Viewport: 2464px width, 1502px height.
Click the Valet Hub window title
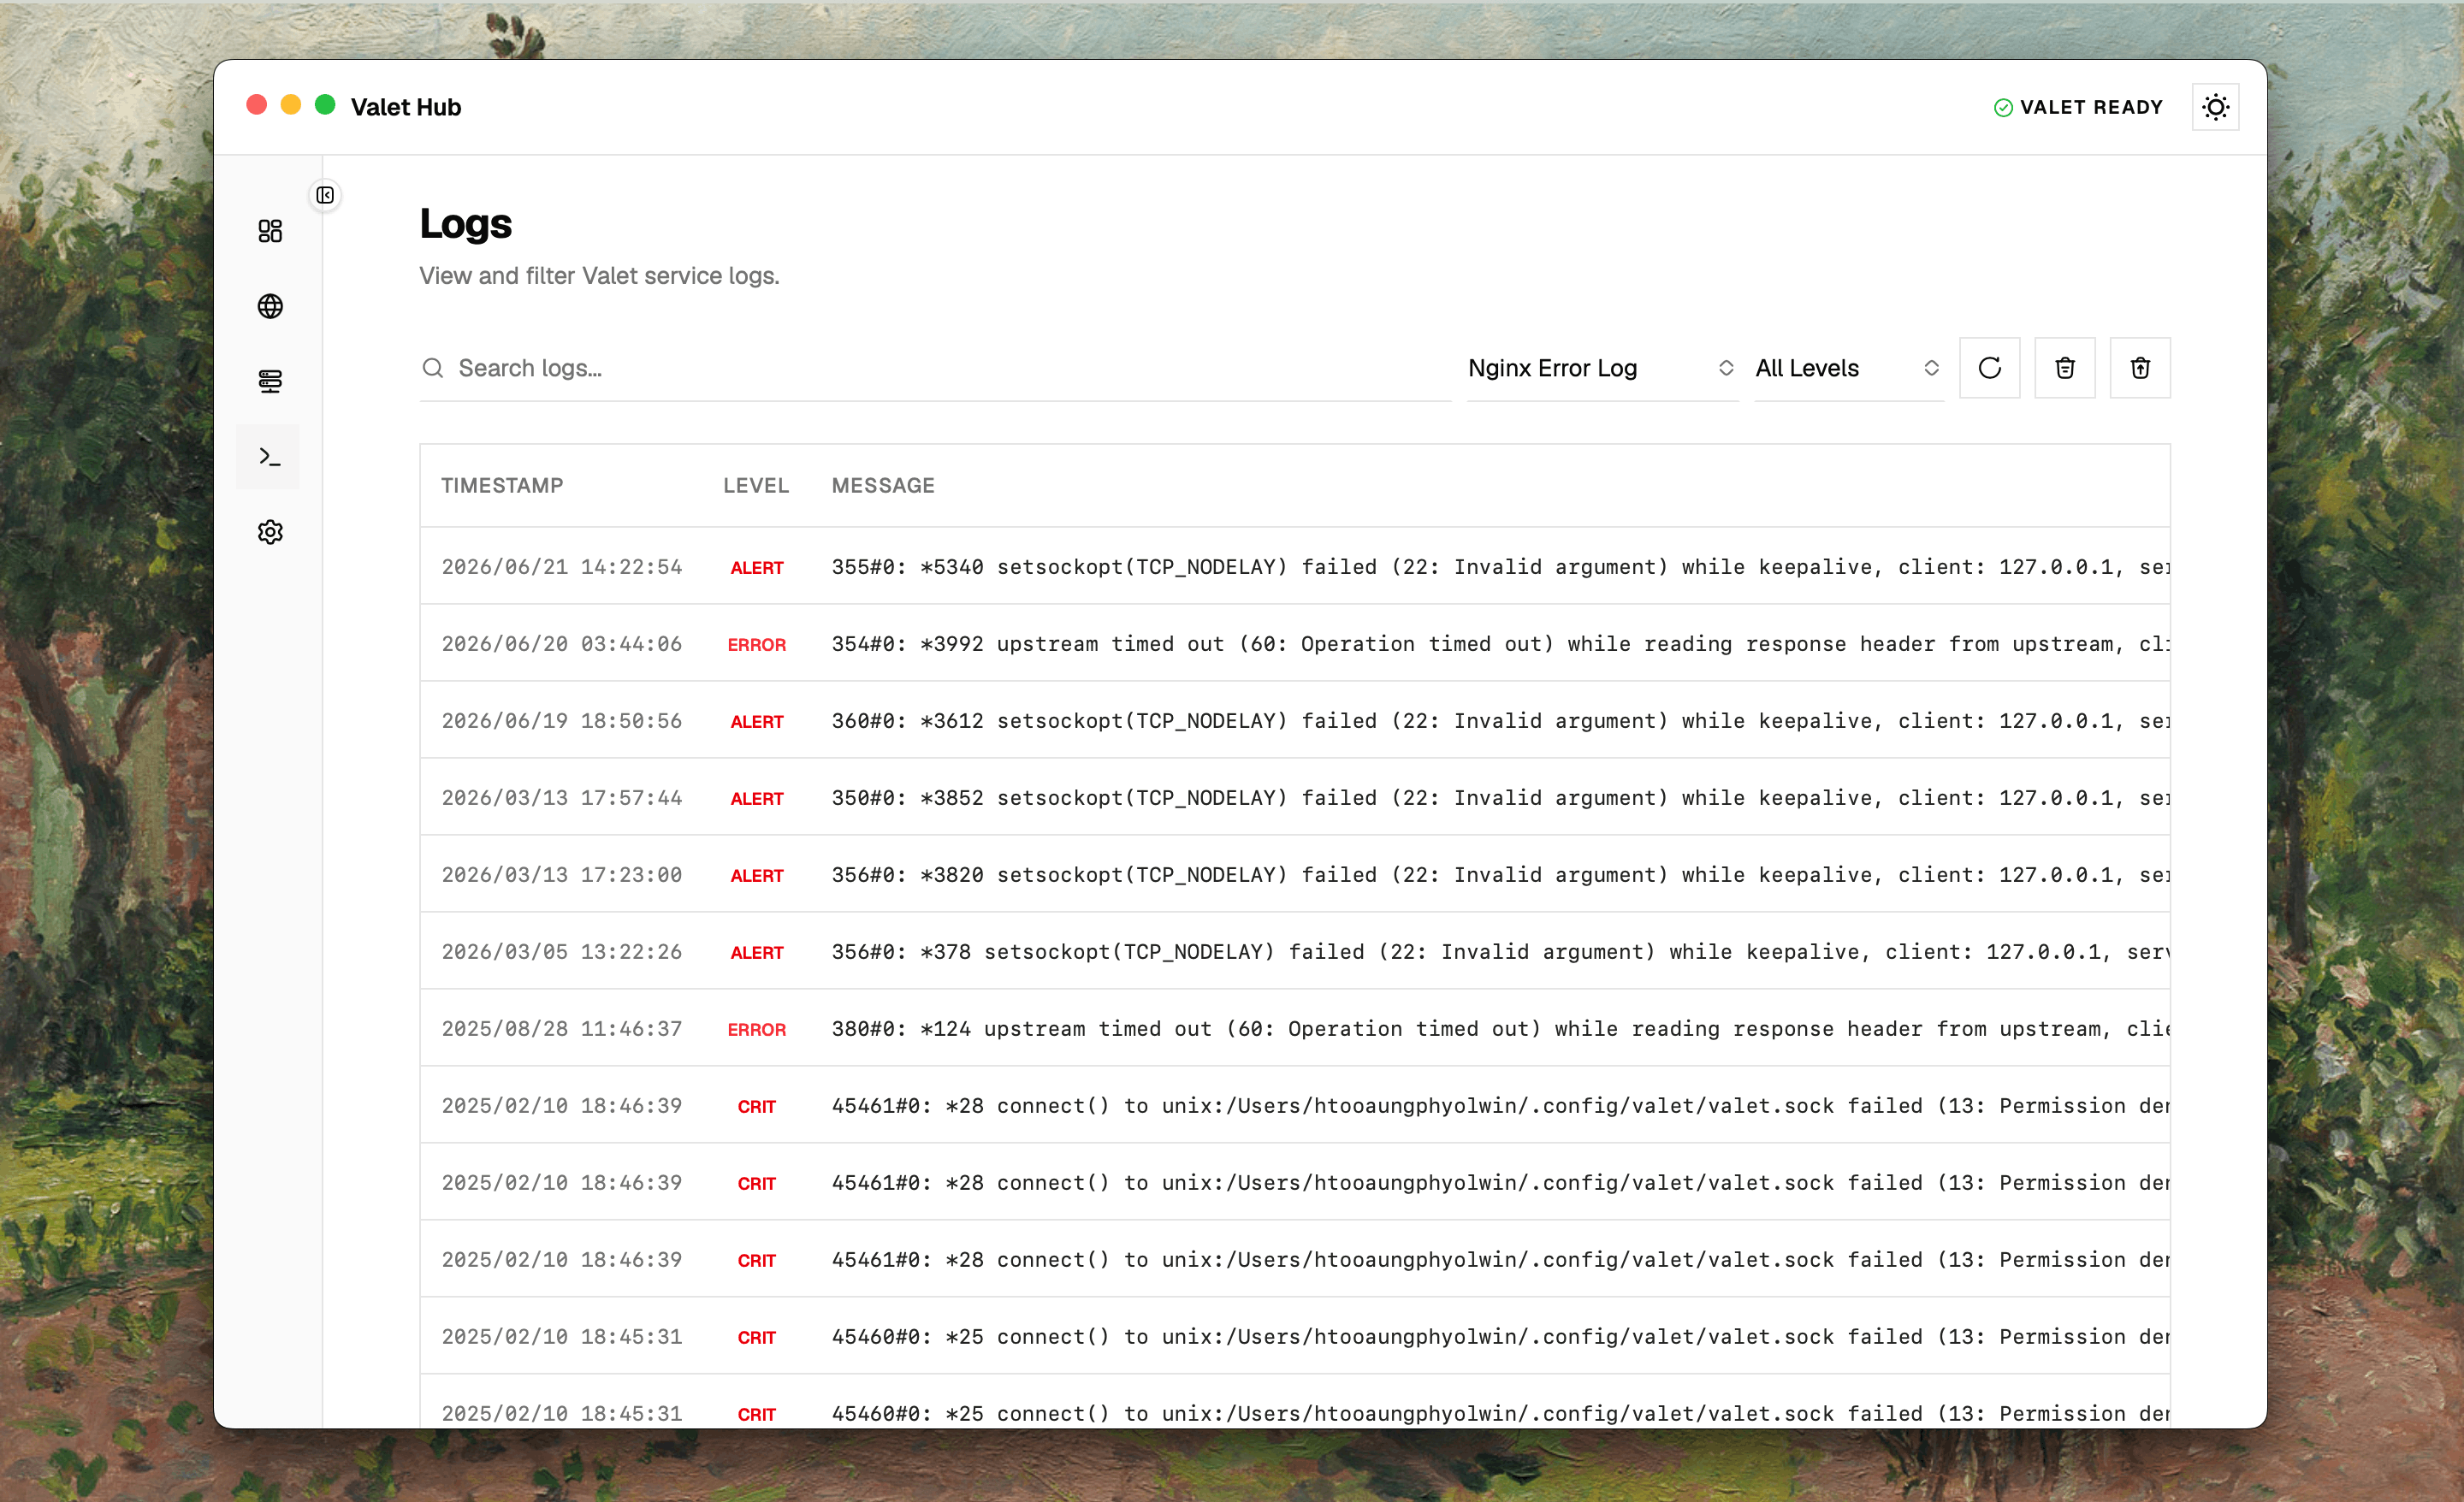point(405,107)
